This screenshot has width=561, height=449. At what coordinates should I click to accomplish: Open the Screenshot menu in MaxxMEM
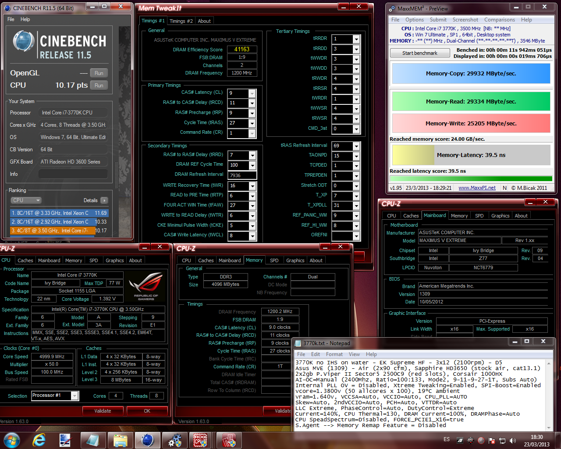click(465, 20)
